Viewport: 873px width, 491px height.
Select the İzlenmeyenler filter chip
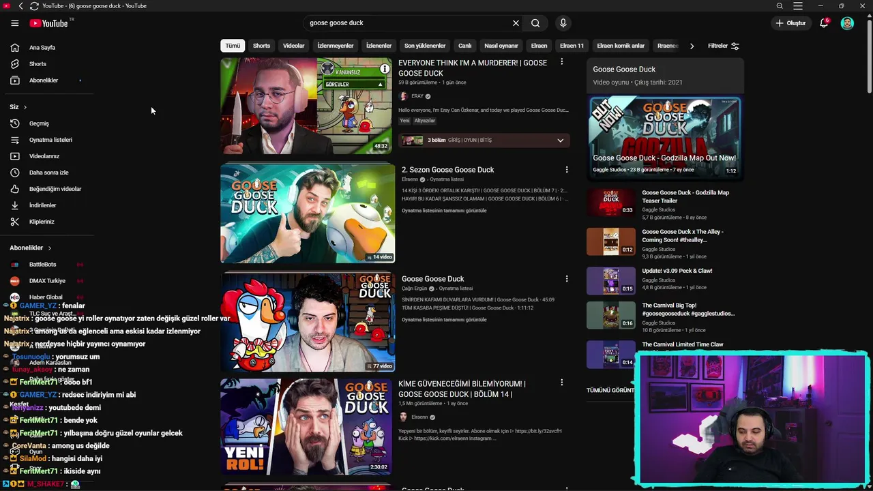click(336, 46)
